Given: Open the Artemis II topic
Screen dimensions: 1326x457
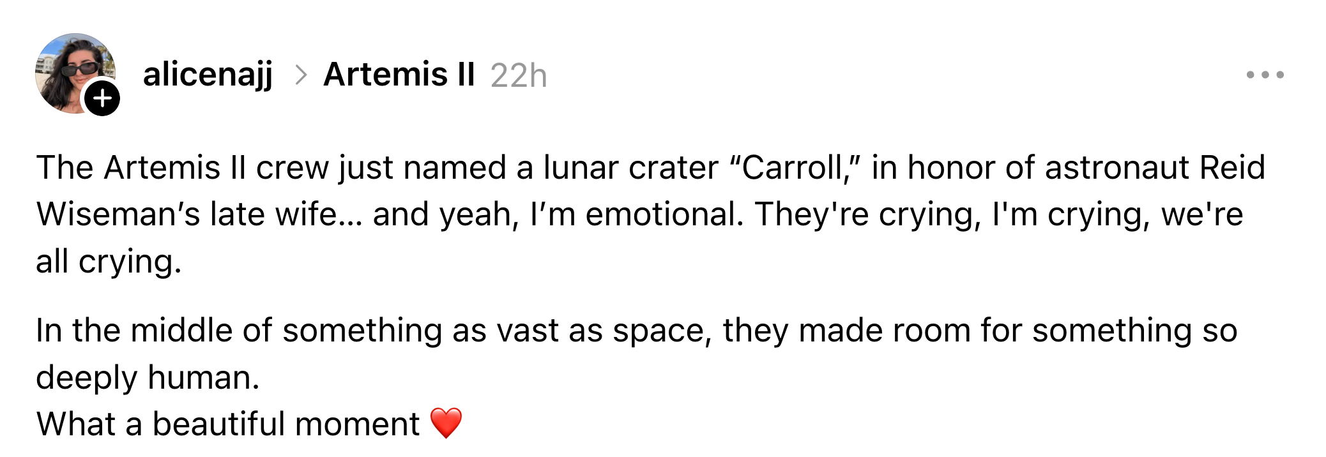Looking at the screenshot, I should pos(399,75).
